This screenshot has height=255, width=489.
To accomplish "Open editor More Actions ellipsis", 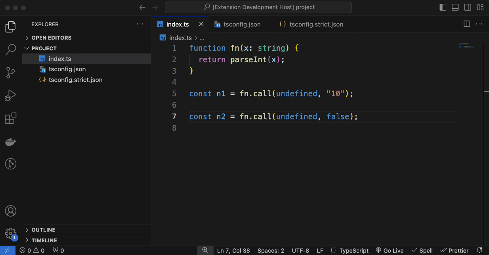I will coord(479,24).
